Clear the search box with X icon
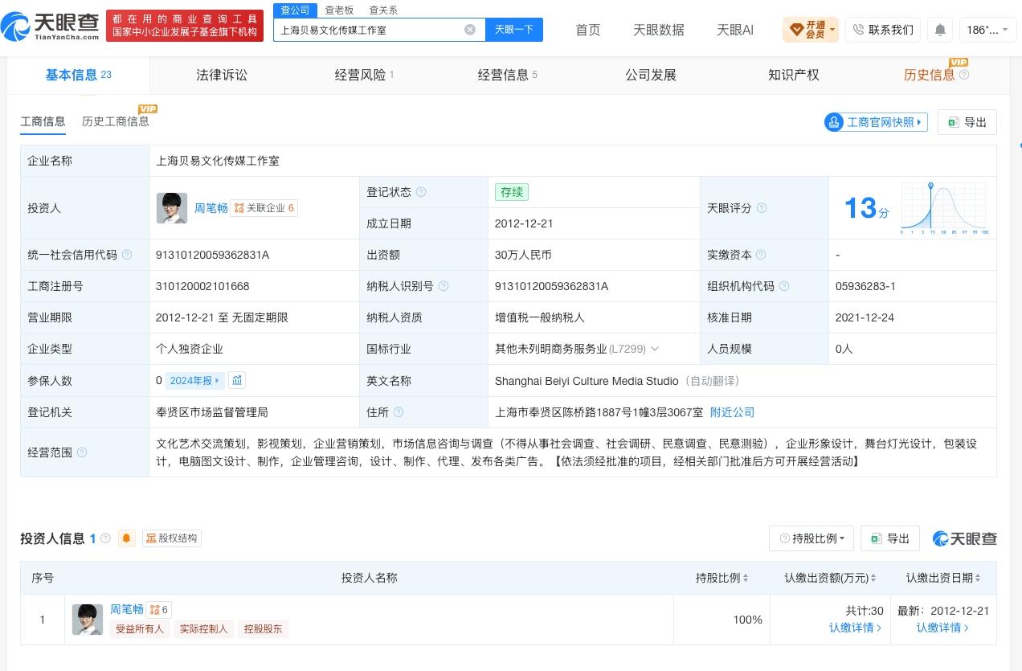This screenshot has width=1022, height=671. coord(470,30)
